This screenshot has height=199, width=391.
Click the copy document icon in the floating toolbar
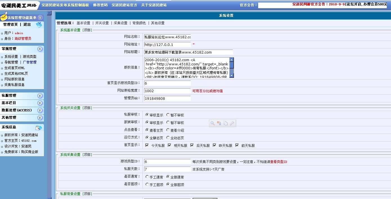pyautogui.click(x=225, y=123)
